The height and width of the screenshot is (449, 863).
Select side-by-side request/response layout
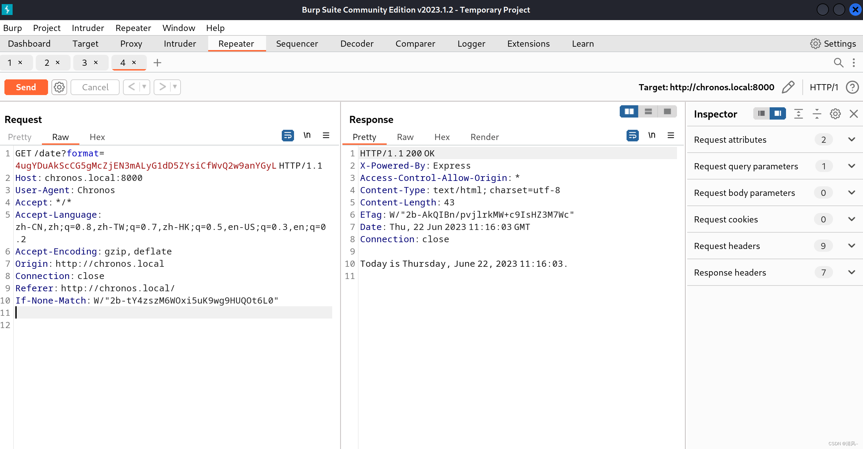pyautogui.click(x=629, y=111)
